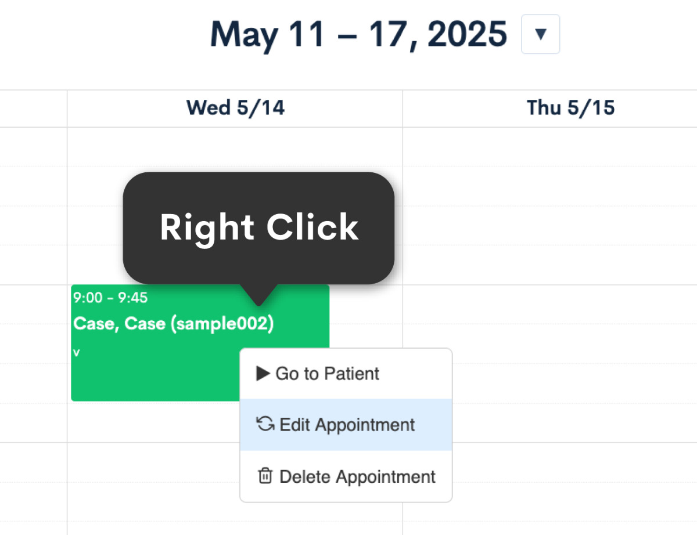The height and width of the screenshot is (535, 697).
Task: Select the Wed 5/14 column header
Action: tap(235, 108)
